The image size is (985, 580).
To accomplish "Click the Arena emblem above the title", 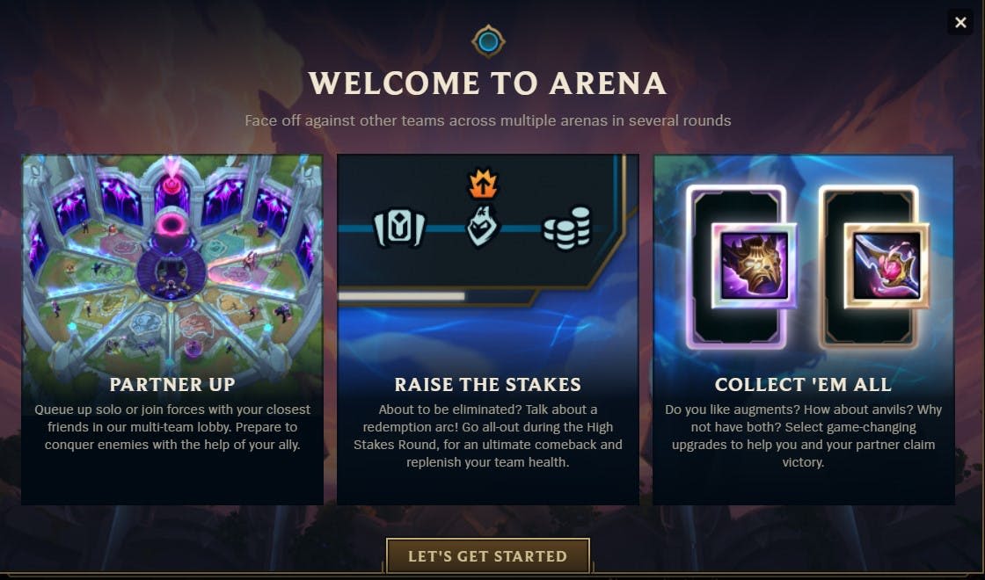I will (x=488, y=42).
